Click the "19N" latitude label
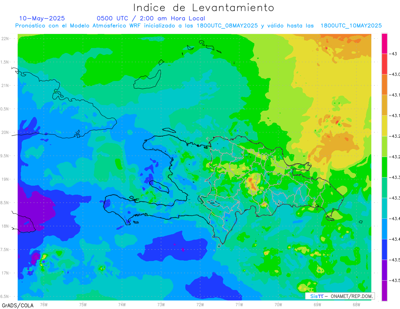 pos(5,179)
